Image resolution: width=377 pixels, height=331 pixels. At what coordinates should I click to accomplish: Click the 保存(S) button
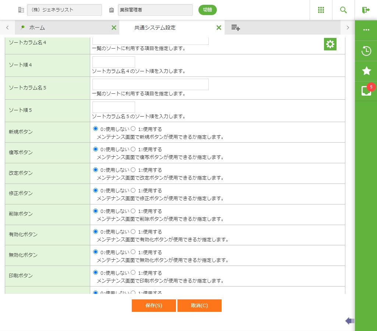click(x=154, y=306)
